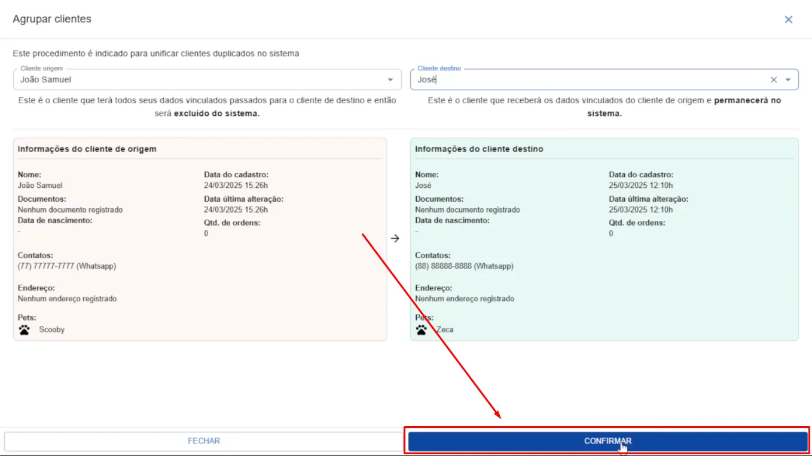The width and height of the screenshot is (812, 456).
Task: Click the destination contact (88) 88888-8888
Action: click(x=464, y=266)
